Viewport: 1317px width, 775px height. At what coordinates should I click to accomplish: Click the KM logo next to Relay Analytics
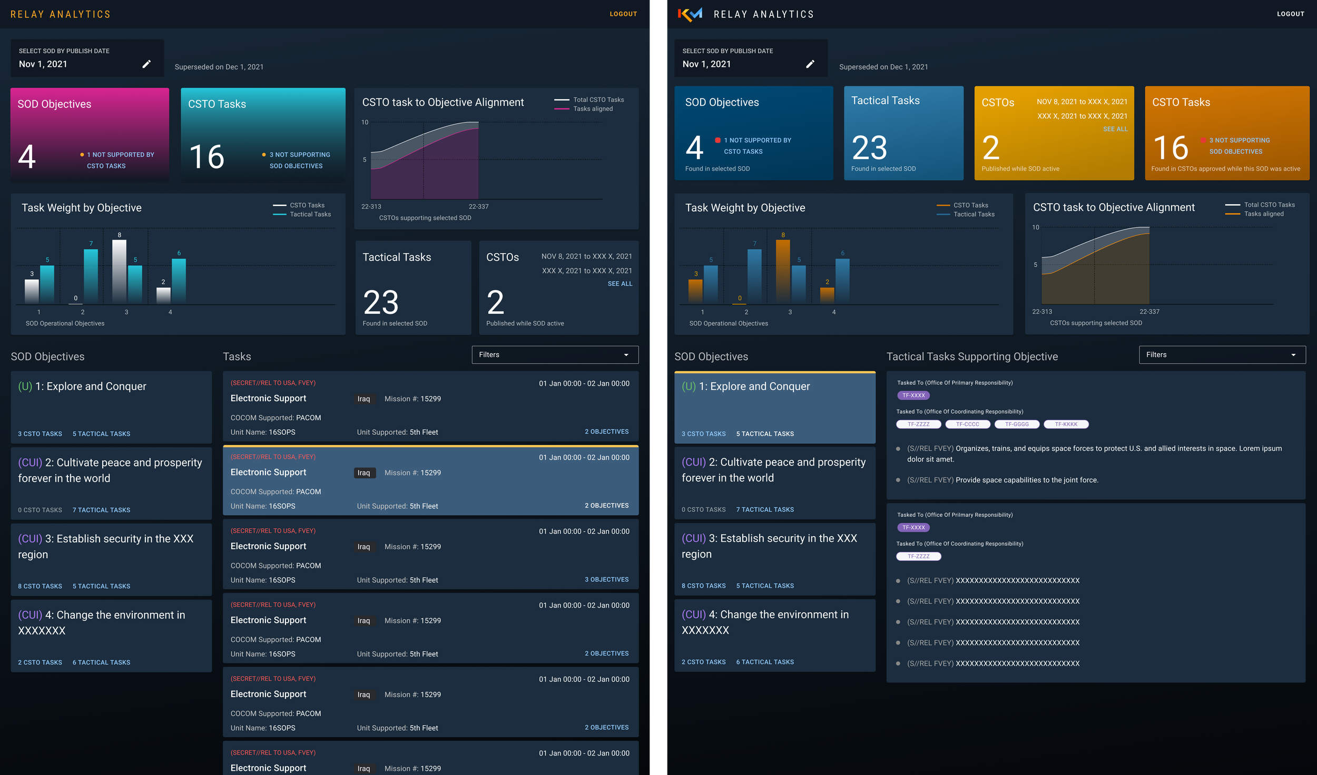point(690,14)
